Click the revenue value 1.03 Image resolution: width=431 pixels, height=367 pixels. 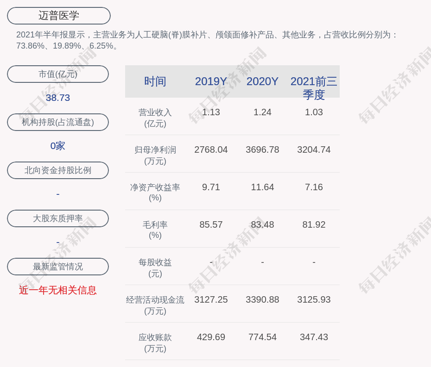pyautogui.click(x=314, y=112)
